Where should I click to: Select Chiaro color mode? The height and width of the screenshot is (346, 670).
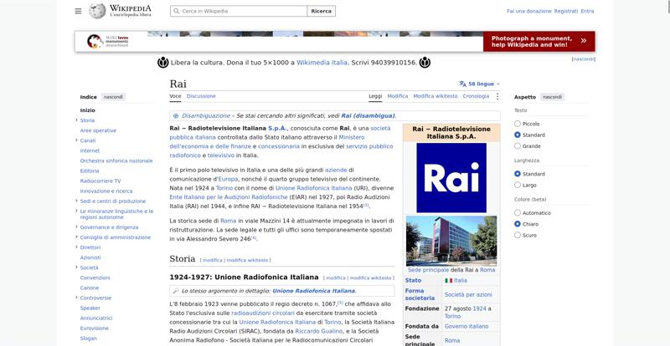(518, 224)
